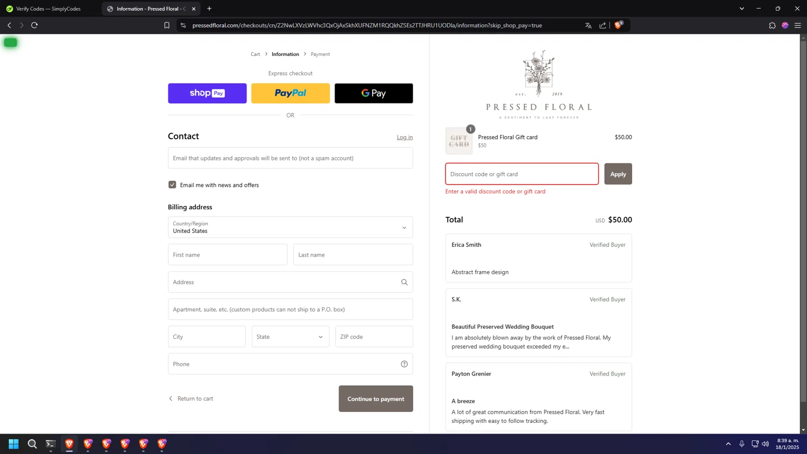Continue to payment

[376, 399]
